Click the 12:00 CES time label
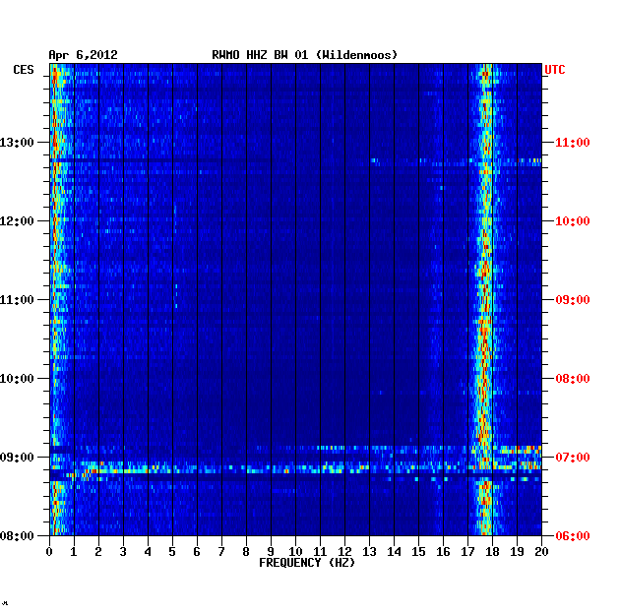 17,221
